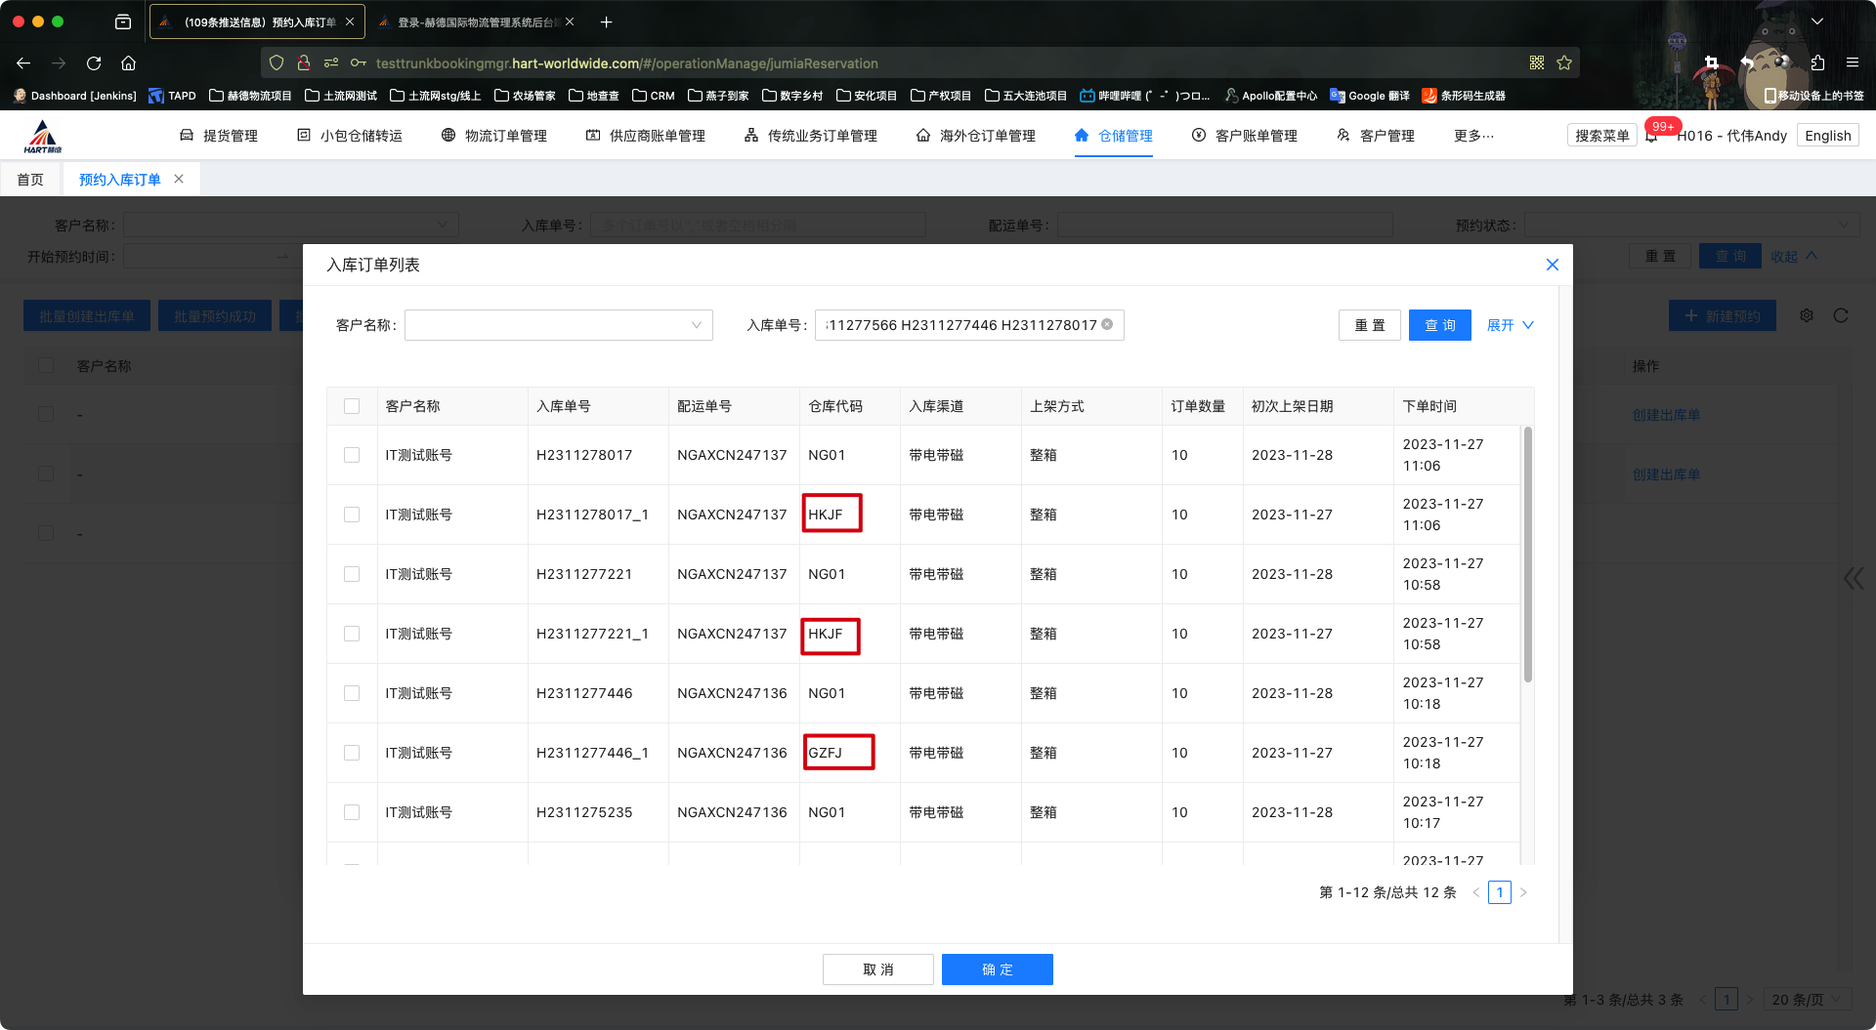Open the notification bell with 99+ badge
This screenshot has height=1030, width=1876.
(x=1651, y=137)
